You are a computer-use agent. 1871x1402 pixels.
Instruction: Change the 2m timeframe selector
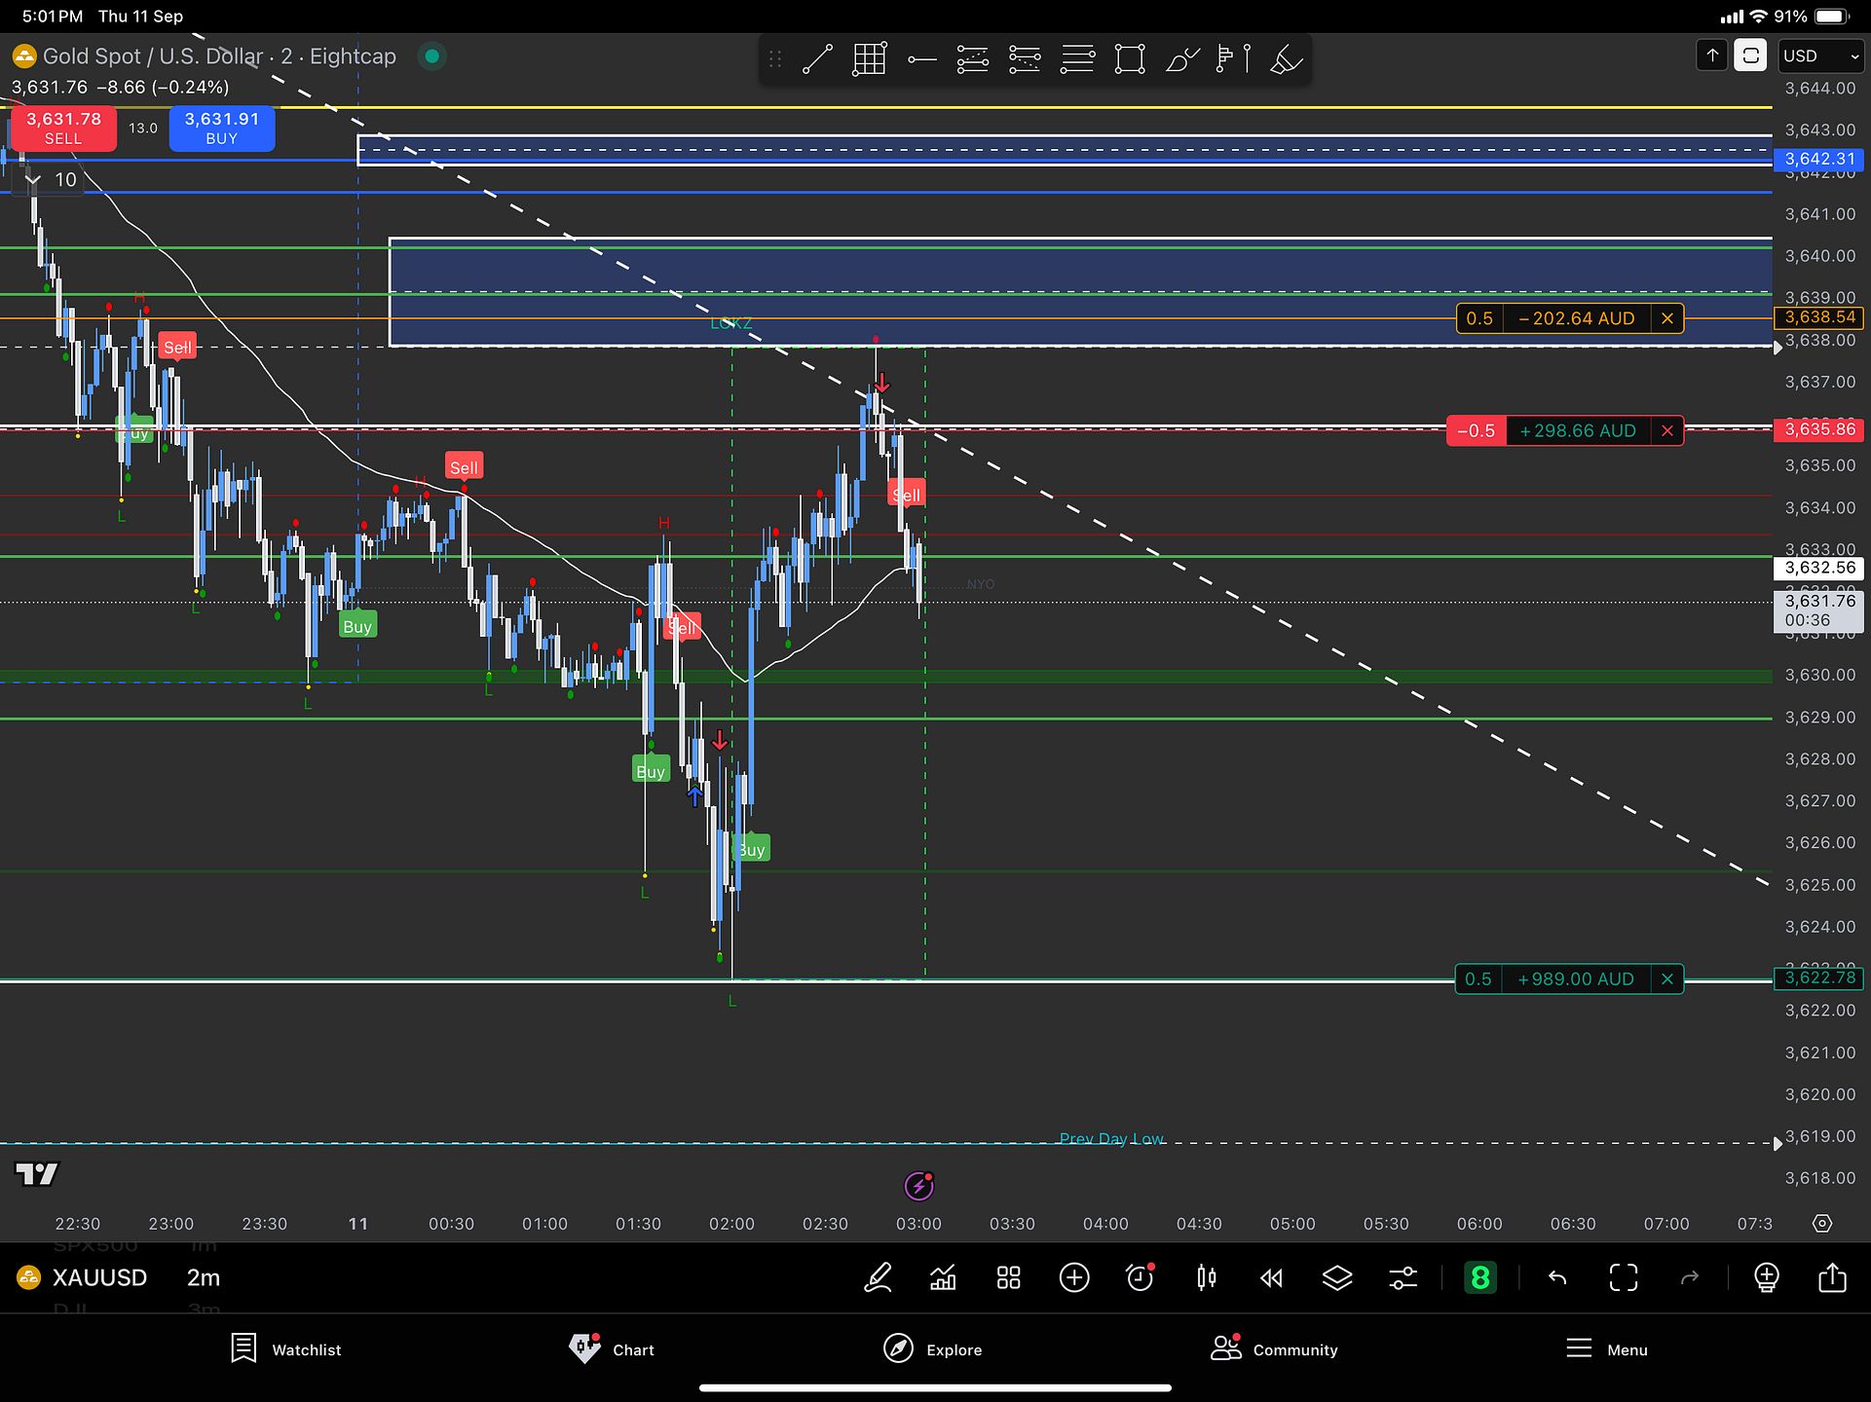204,1277
